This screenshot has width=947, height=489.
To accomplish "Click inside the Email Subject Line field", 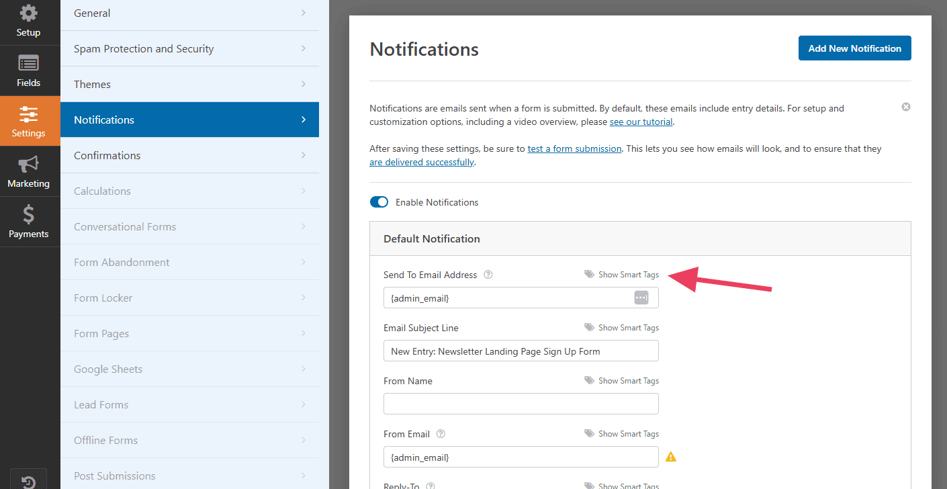I will (521, 351).
